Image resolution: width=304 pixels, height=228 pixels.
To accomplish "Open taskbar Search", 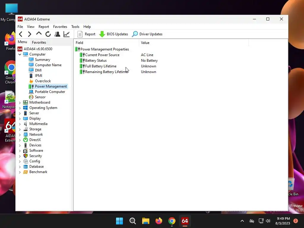I will pos(133,221).
